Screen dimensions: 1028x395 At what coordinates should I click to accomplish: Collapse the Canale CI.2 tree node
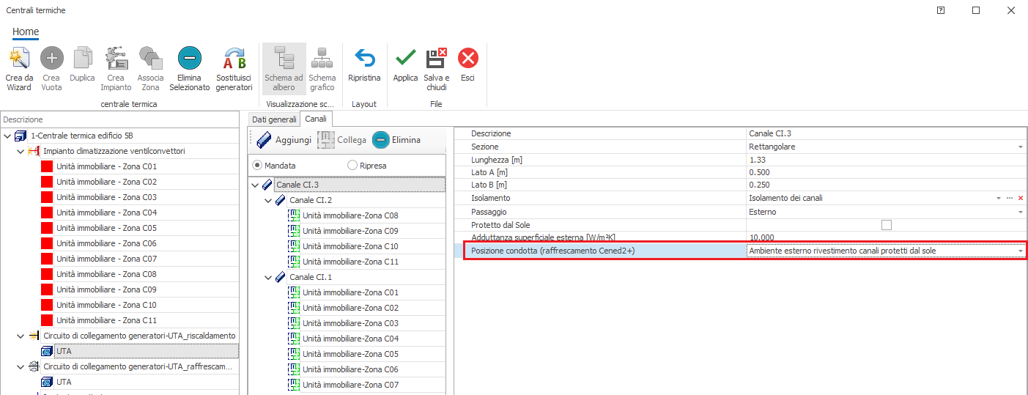(268, 200)
